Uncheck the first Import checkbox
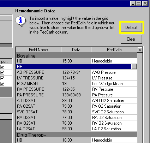 (x=2, y=67)
